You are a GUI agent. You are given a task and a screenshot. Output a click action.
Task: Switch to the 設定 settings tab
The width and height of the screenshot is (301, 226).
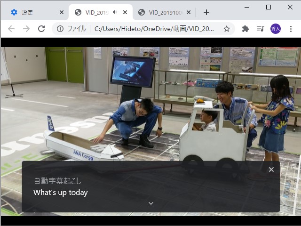point(35,13)
